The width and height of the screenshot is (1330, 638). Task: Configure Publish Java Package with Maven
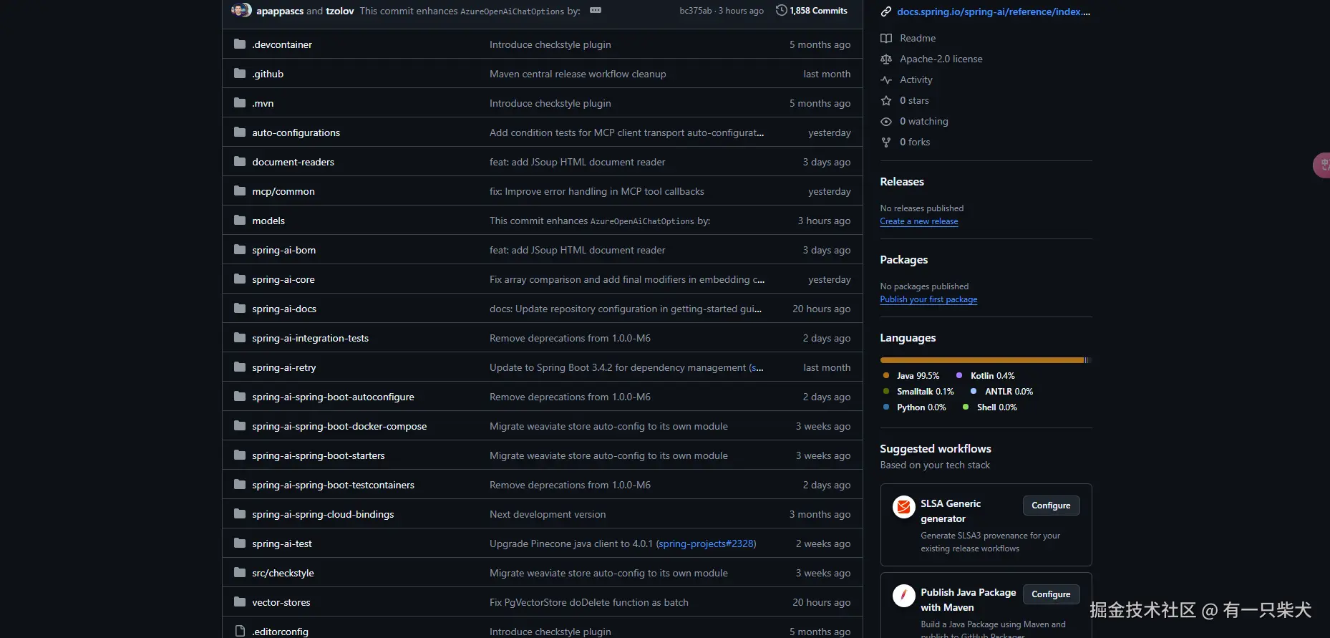(1051, 594)
